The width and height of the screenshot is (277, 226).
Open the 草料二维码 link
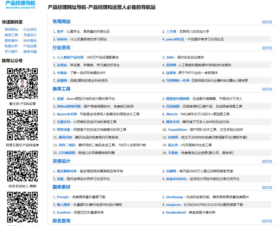(x=67, y=145)
